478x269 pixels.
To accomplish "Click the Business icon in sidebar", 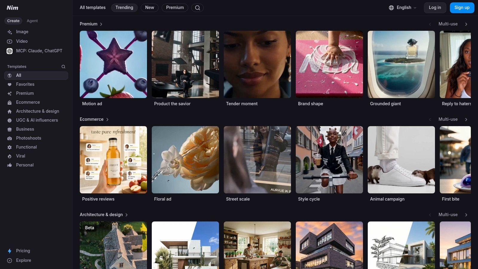I will tap(10, 129).
